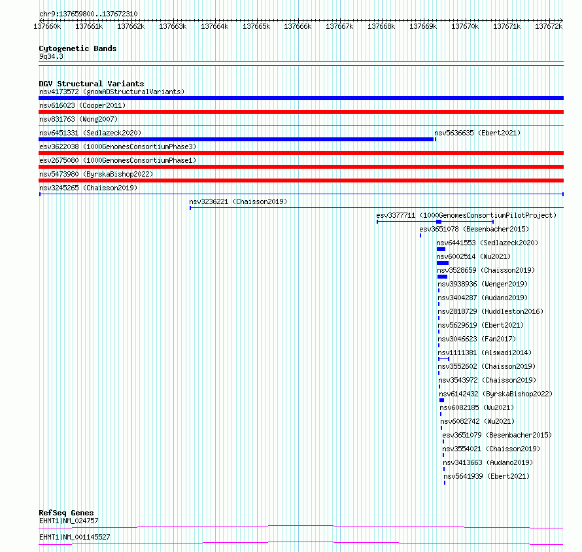
Task: Open the EHMT1|NM_024757 gene label
Action: (69, 521)
